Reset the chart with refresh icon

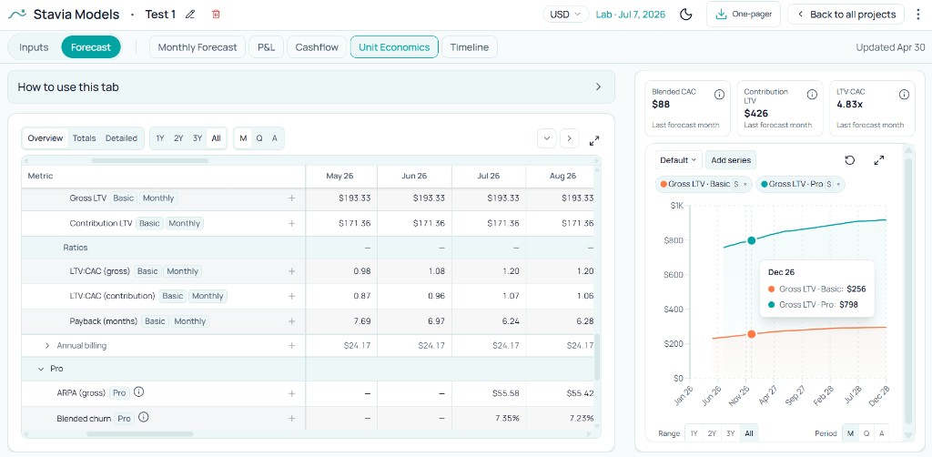coord(849,160)
